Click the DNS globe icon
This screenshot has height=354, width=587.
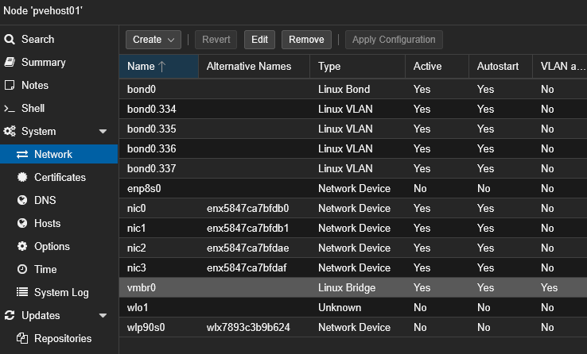point(22,200)
